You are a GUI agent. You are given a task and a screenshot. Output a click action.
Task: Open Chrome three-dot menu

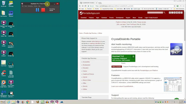[184, 6]
